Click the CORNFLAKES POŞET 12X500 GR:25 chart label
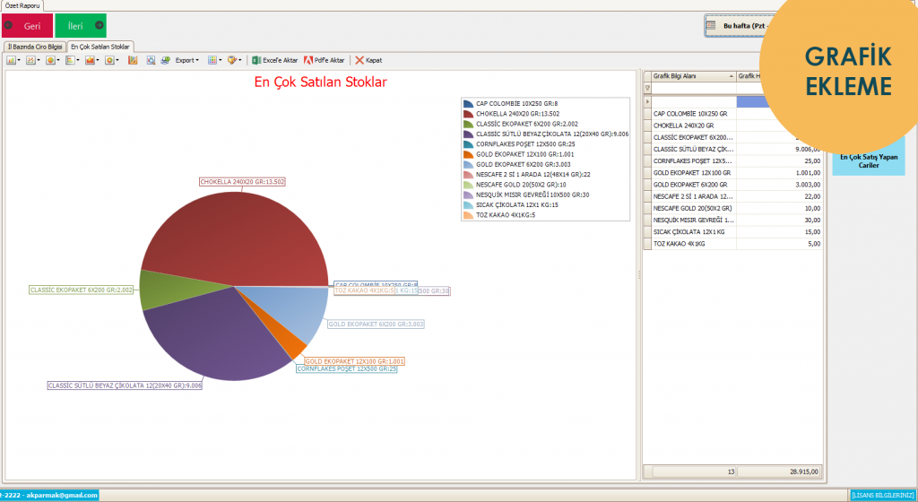This screenshot has width=918, height=502. coord(347,369)
